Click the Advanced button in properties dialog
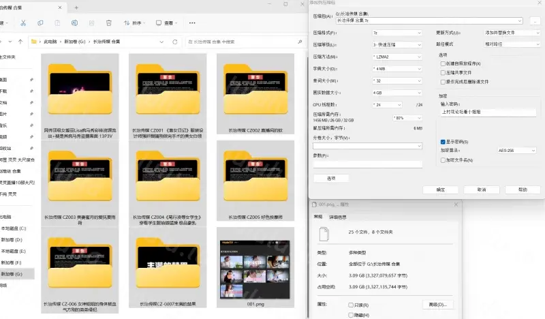545x319 pixels. point(437,305)
